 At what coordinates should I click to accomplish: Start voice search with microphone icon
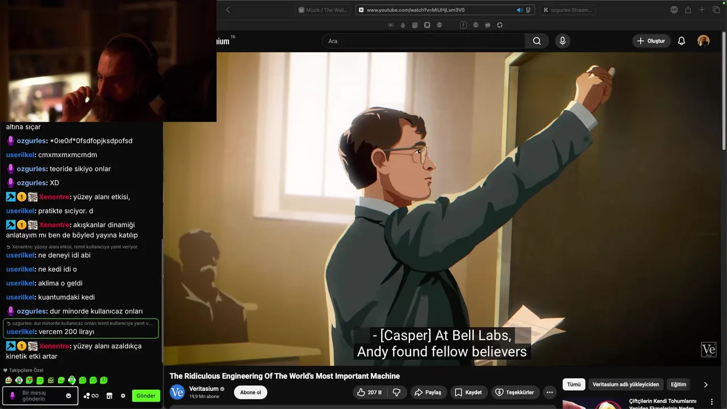[562, 41]
